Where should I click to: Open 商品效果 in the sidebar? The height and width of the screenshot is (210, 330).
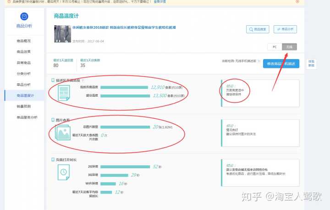(24, 52)
